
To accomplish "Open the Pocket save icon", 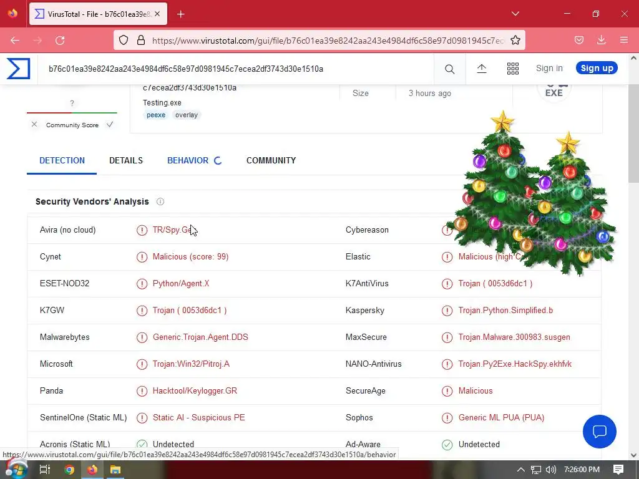I will point(578,40).
